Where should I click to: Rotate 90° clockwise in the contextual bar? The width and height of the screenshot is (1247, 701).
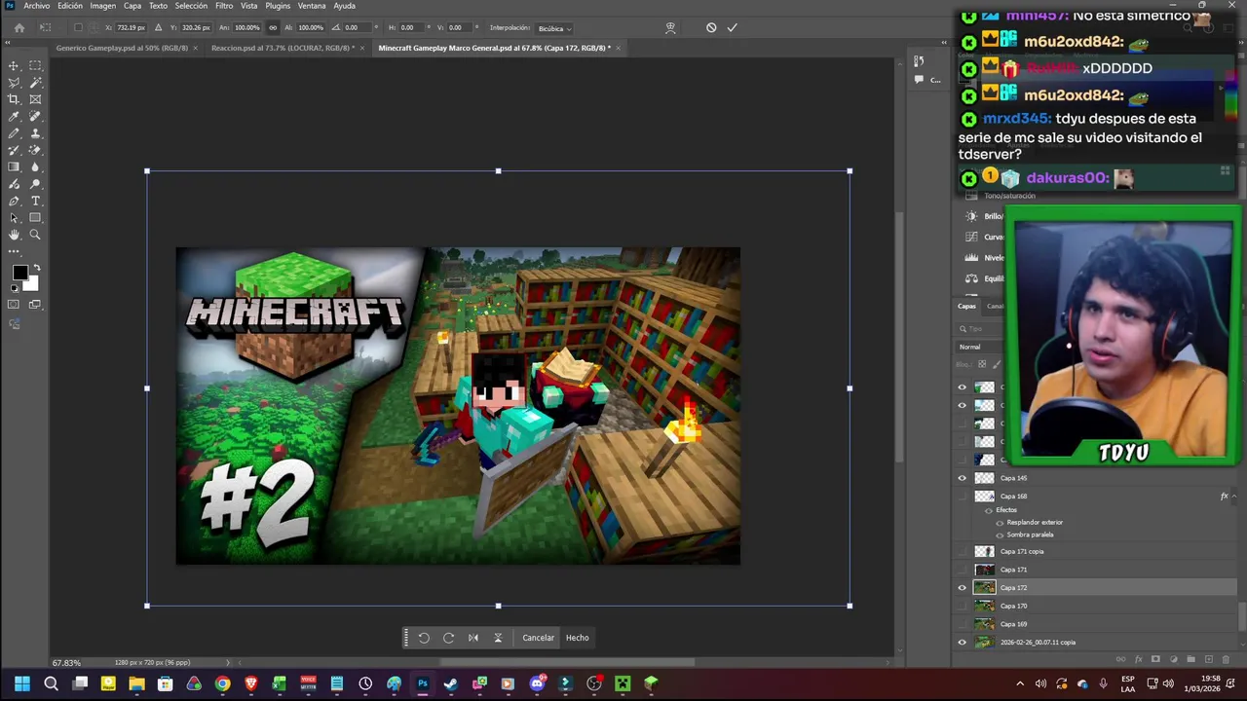(448, 638)
